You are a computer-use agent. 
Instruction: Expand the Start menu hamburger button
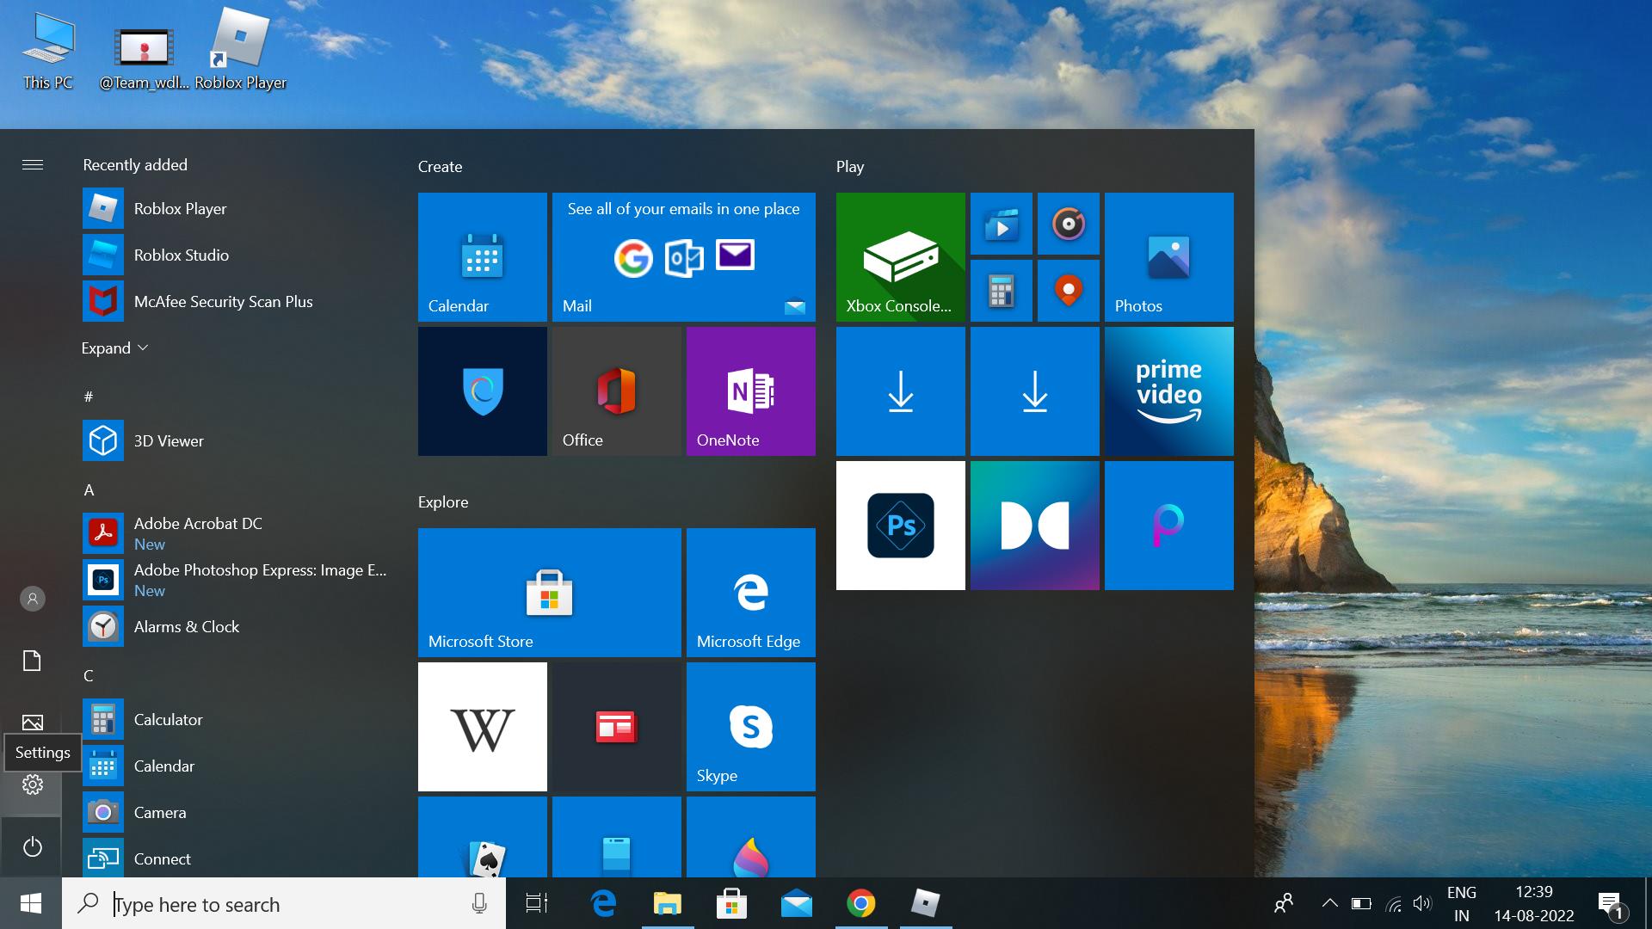[x=32, y=164]
